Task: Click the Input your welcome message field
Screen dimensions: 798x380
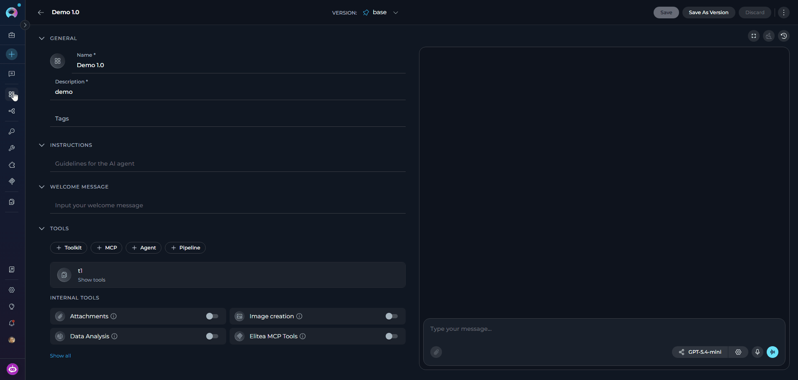Action: click(228, 205)
